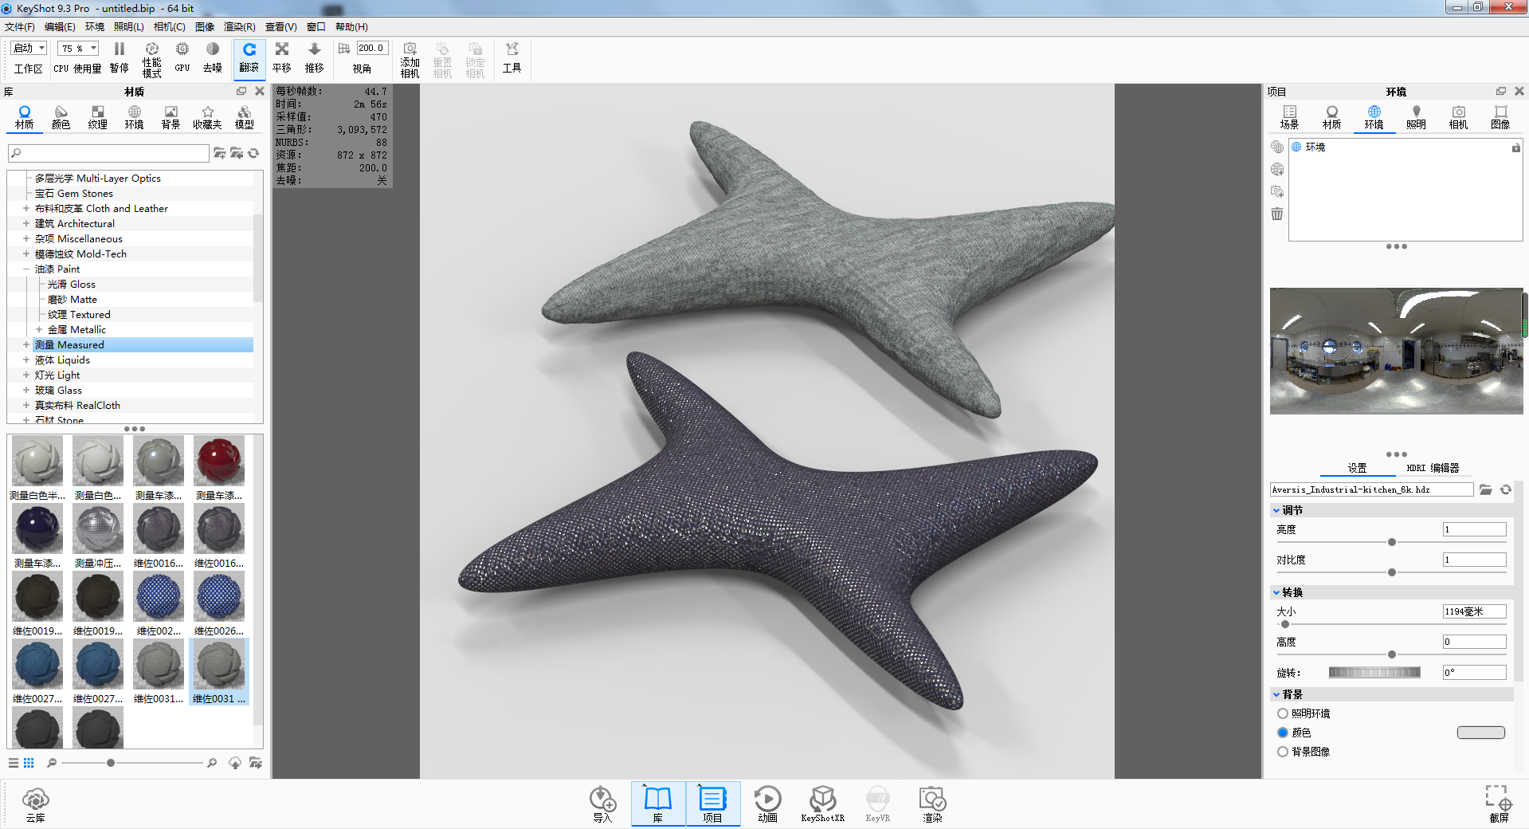
Task: Open project Scene tab
Action: 1290,117
